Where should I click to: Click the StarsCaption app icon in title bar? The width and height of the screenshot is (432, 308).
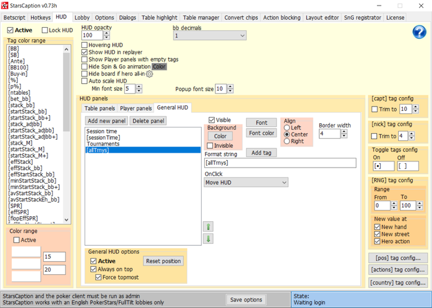pyautogui.click(x=6, y=6)
